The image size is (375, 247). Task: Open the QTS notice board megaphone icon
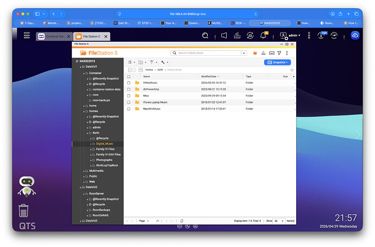pyautogui.click(x=224, y=36)
